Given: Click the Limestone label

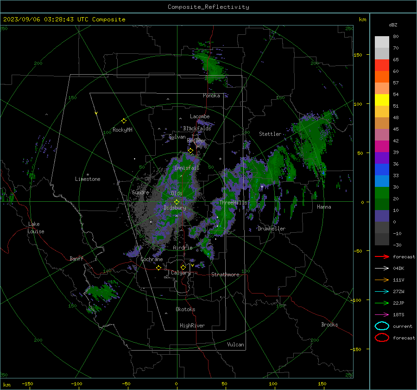Looking at the screenshot, I should tap(88, 179).
